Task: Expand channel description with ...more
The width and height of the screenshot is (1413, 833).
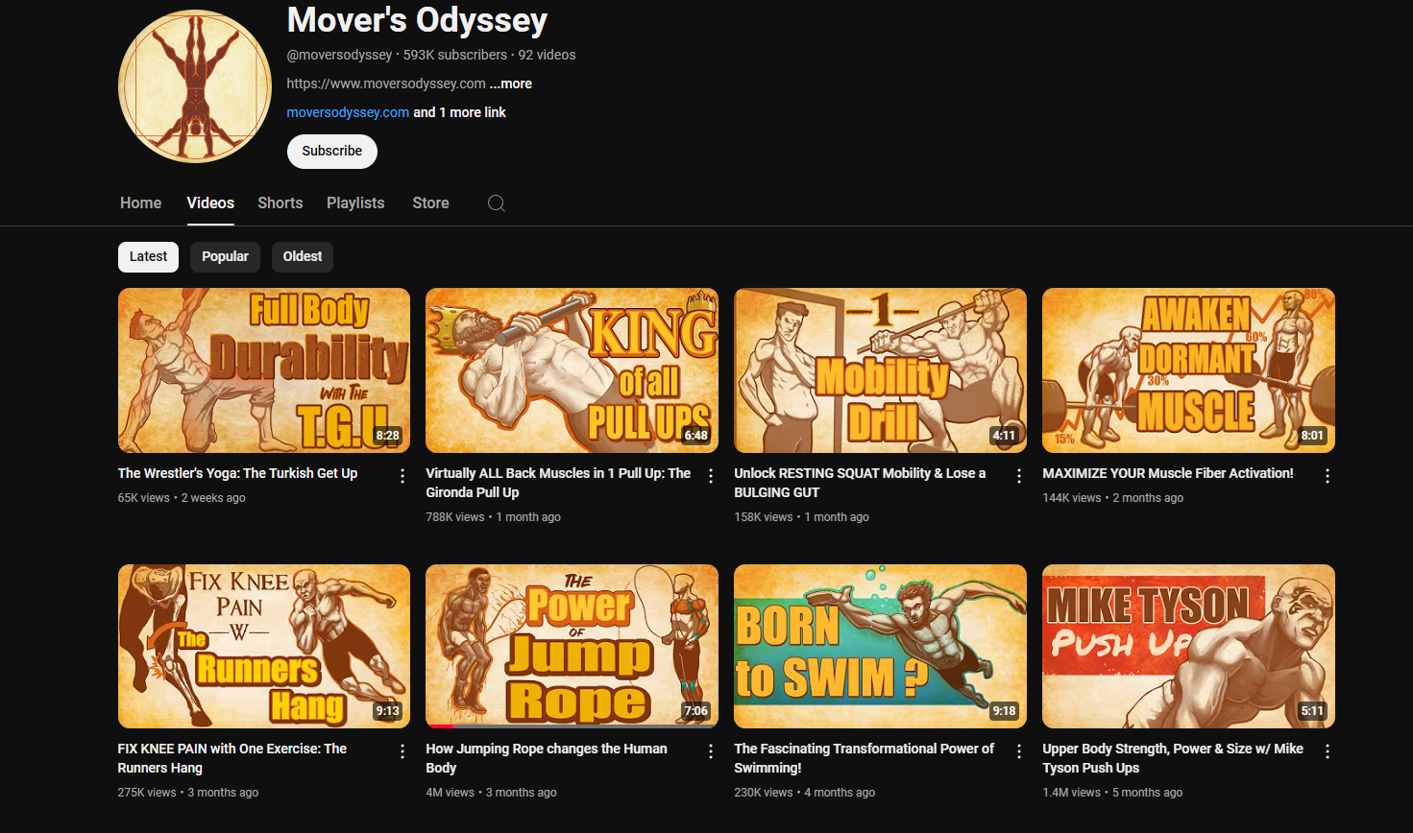Action: tap(511, 83)
